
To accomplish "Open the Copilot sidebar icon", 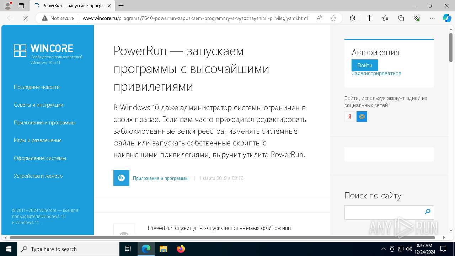I will (447, 18).
